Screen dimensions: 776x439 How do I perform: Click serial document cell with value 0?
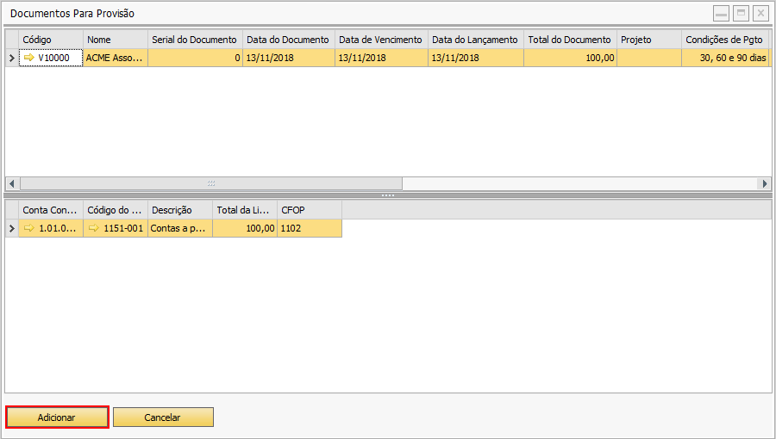tap(195, 58)
